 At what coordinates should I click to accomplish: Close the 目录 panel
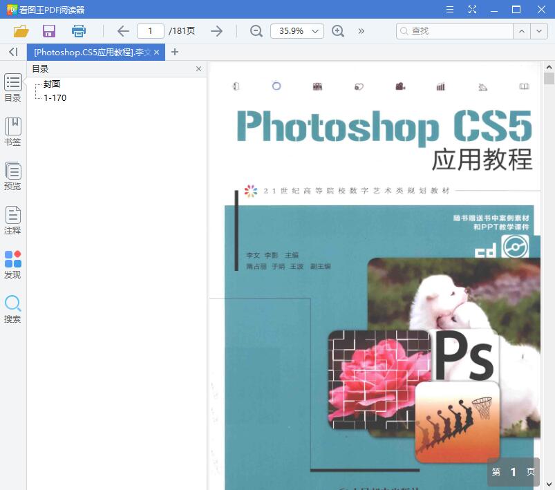(198, 68)
